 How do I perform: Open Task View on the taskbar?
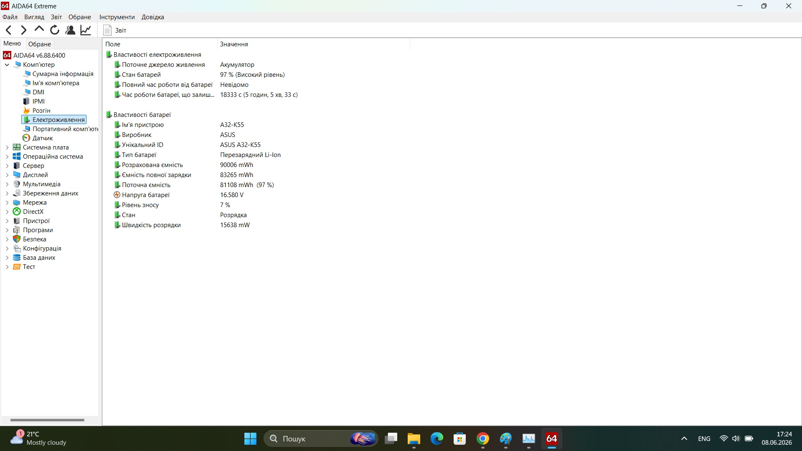[x=391, y=439]
